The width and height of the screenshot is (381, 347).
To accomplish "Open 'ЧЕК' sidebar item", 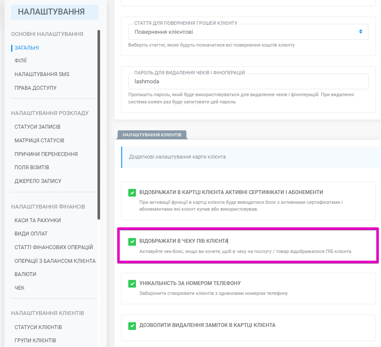I will point(19,288).
